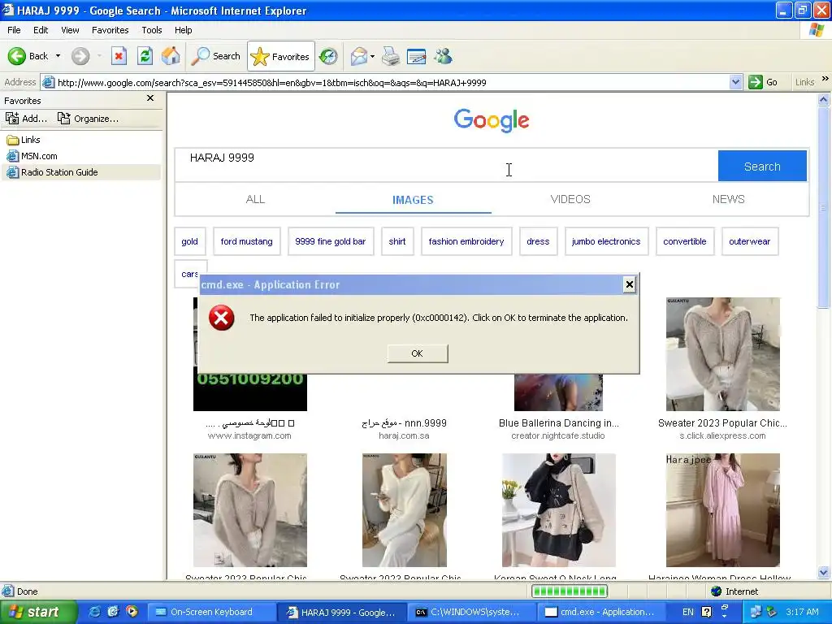This screenshot has width=832, height=624.
Task: Select the gold filter chip
Action: pyautogui.click(x=189, y=241)
